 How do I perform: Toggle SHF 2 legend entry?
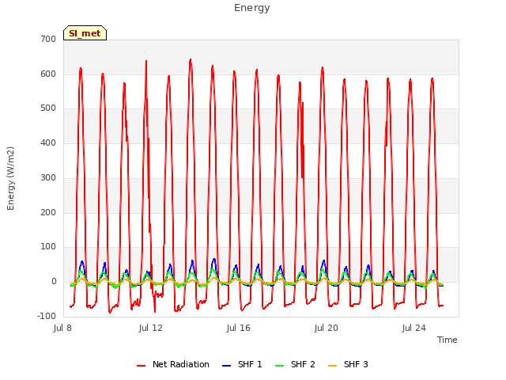pyautogui.click(x=295, y=364)
